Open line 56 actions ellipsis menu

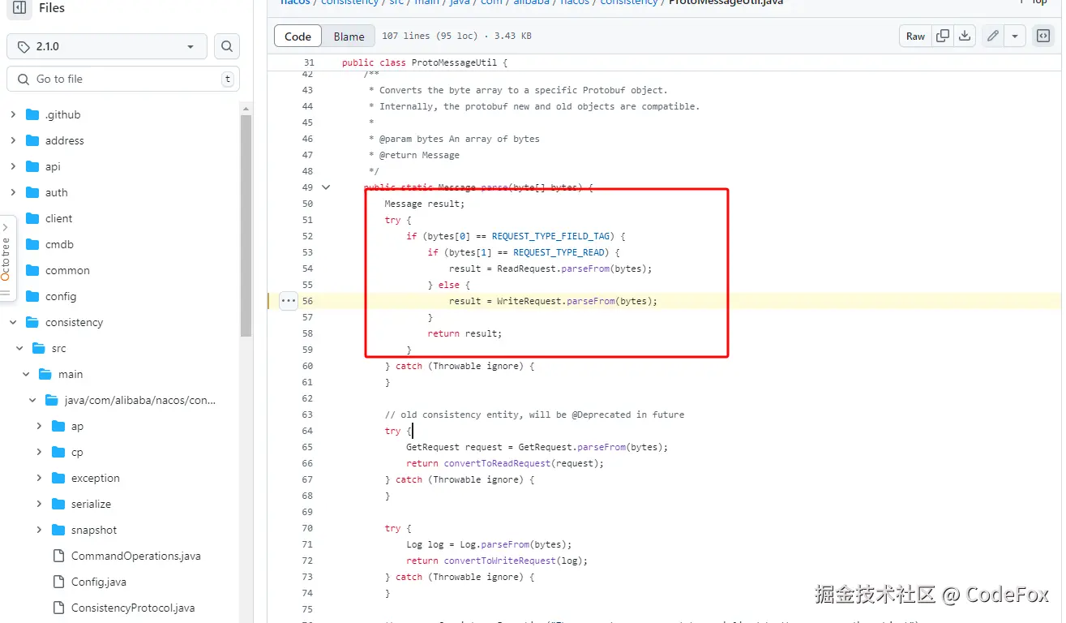tap(289, 301)
